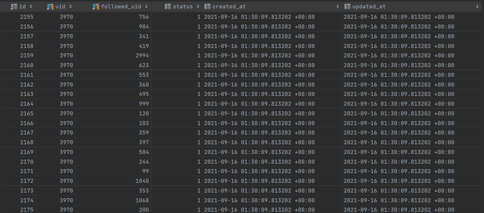
Task: Select id cell 2174
Action: [27, 201]
